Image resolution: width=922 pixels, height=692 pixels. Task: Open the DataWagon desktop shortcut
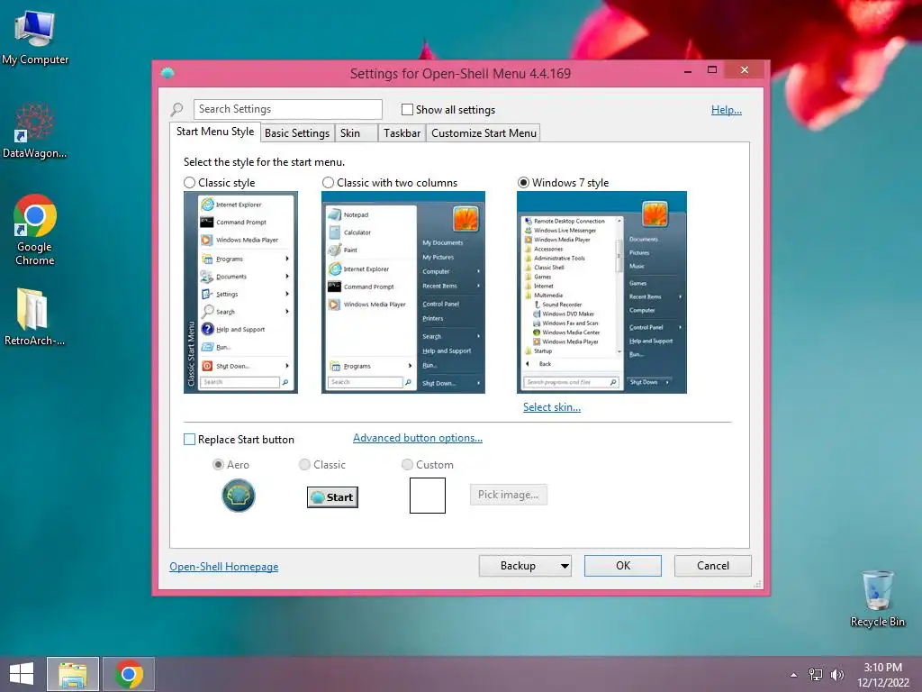[x=35, y=132]
